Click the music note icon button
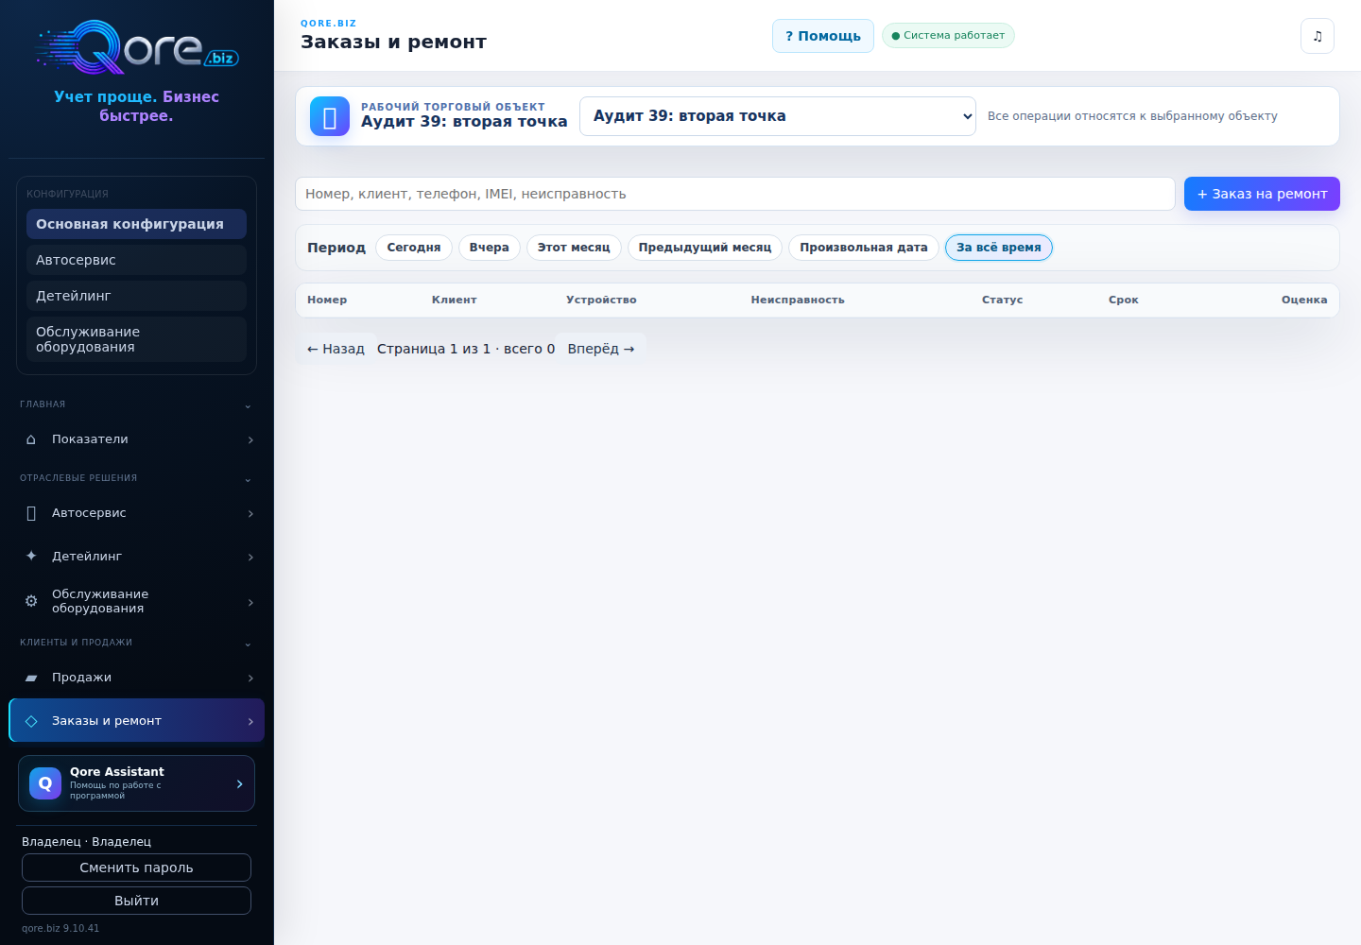1361x945 pixels. tap(1318, 36)
